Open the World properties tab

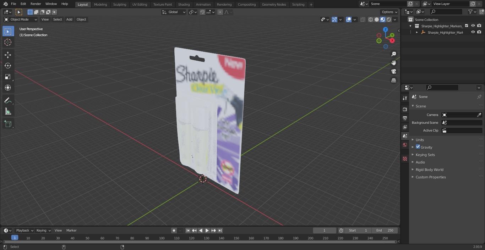coord(405,145)
